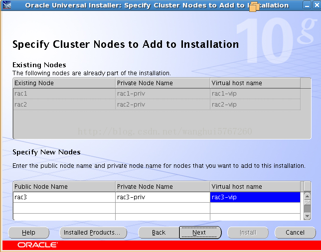Screen dimensions: 321x252
Task: Click the rac2-priv cell
Action: coord(163,105)
